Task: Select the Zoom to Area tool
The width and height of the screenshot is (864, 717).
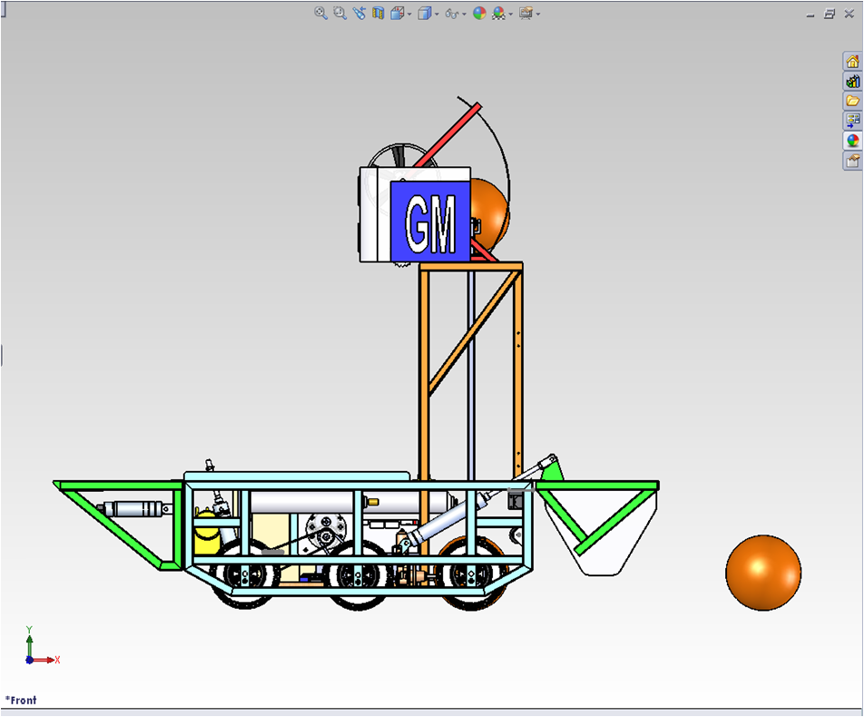Action: (339, 13)
